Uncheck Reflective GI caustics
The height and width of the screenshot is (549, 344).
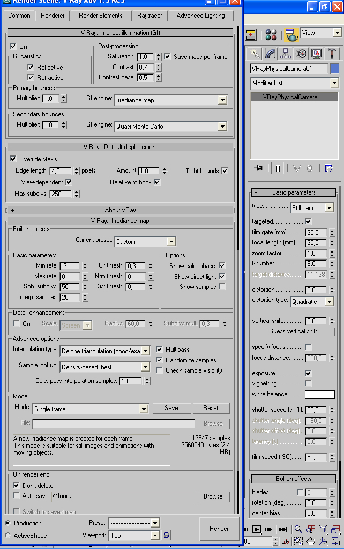click(31, 67)
